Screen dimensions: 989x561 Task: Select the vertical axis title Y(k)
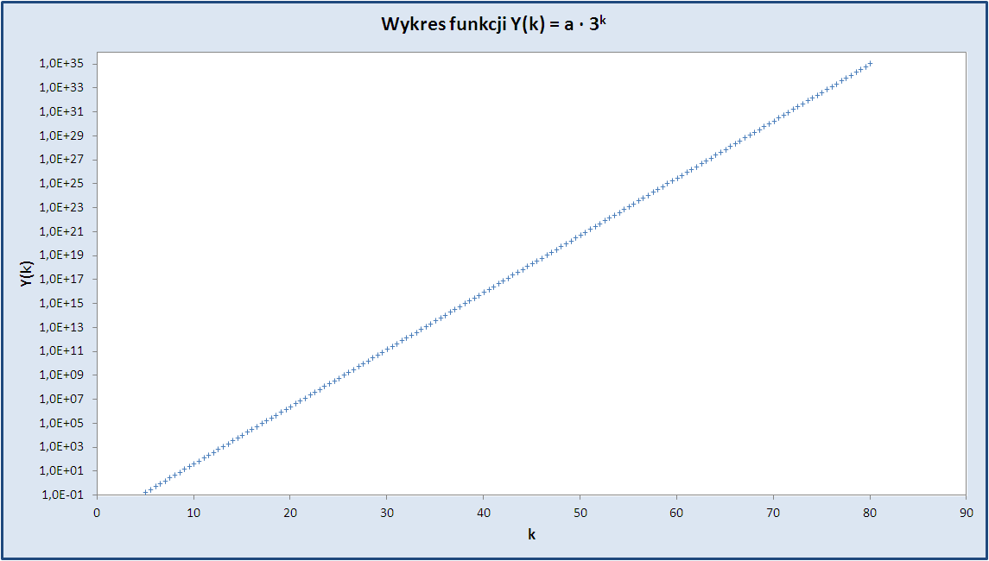[x=26, y=274]
